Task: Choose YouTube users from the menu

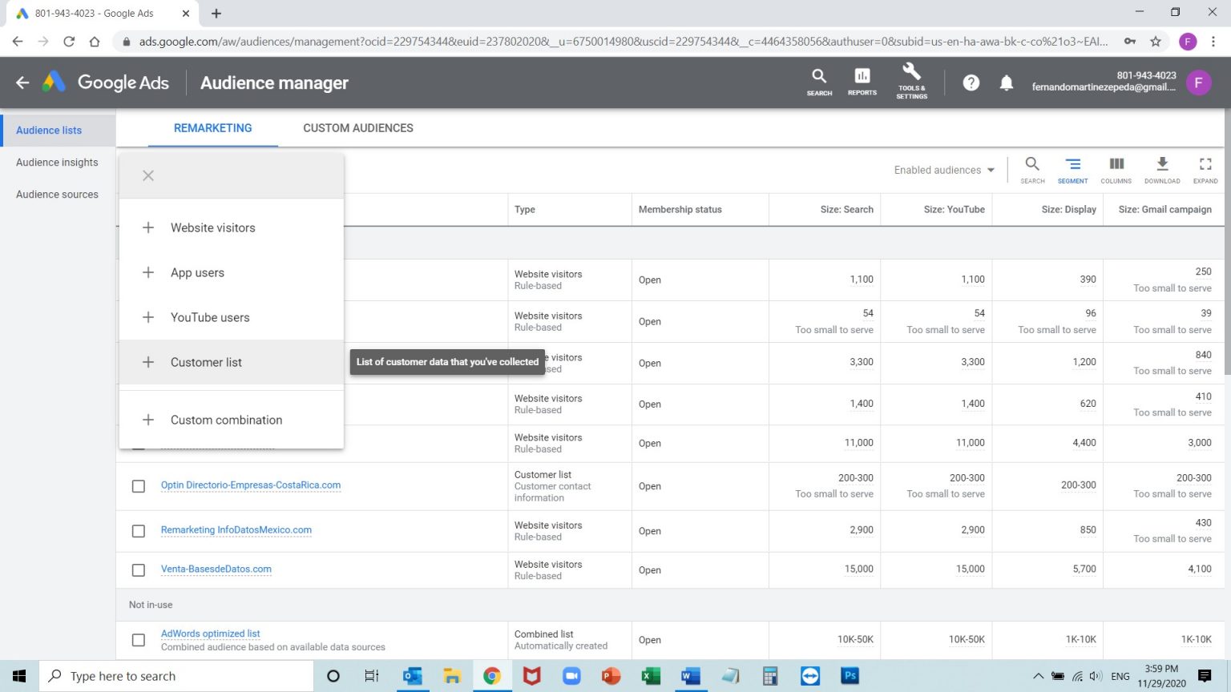Action: coord(231,317)
